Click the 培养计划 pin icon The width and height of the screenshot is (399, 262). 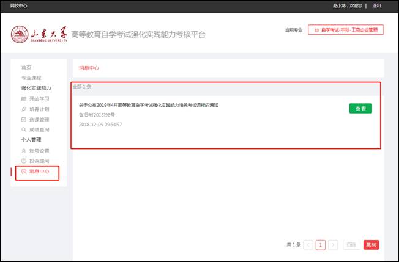tap(24, 109)
